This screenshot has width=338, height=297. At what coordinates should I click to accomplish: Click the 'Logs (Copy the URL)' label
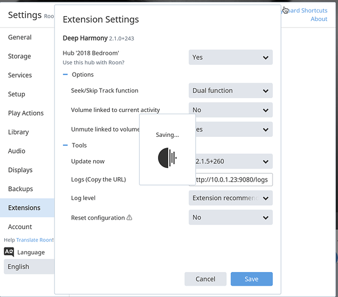(x=98, y=180)
